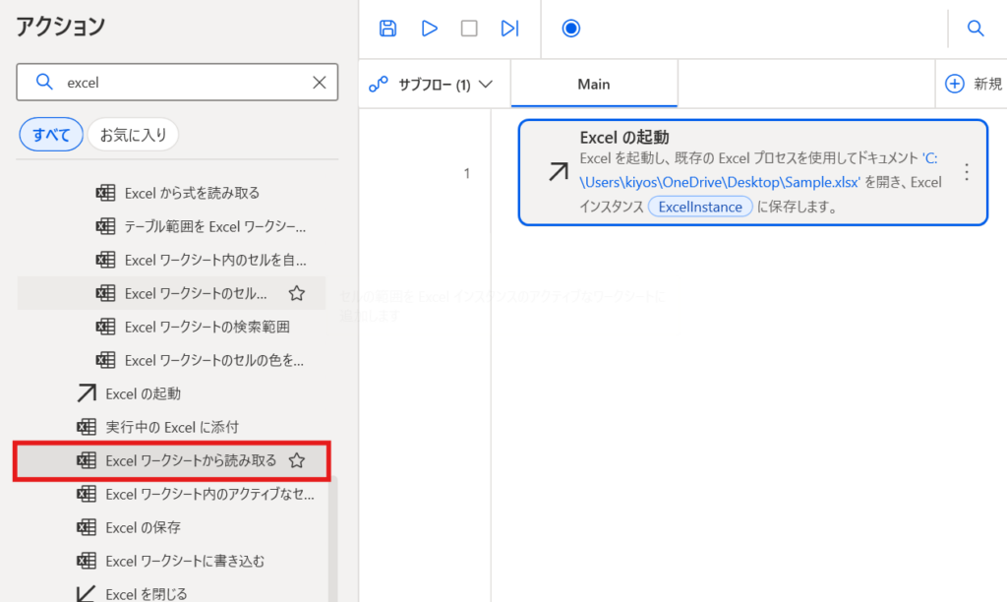Click the Sample.xlsx file path link
The width and height of the screenshot is (1007, 602).
(x=720, y=182)
